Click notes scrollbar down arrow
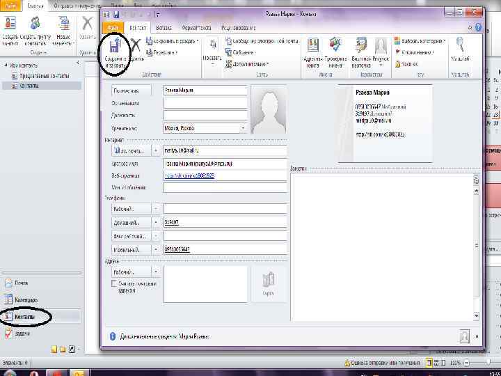 point(476,316)
